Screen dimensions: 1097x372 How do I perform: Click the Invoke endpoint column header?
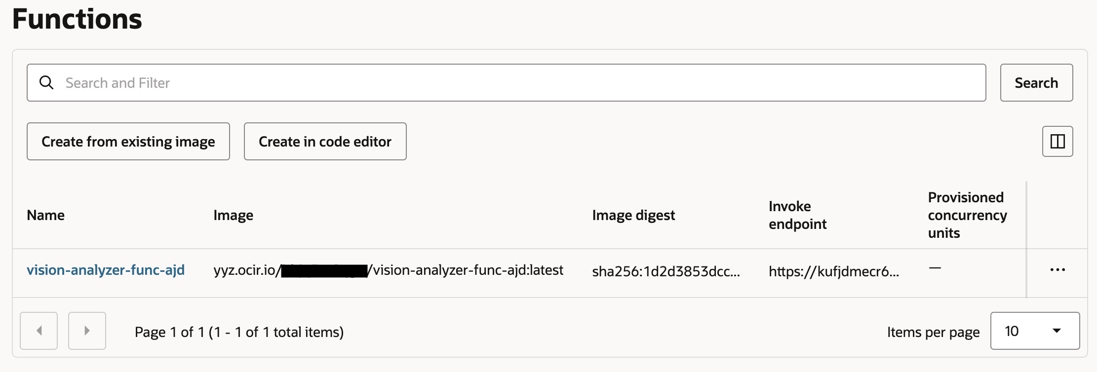[x=797, y=215]
